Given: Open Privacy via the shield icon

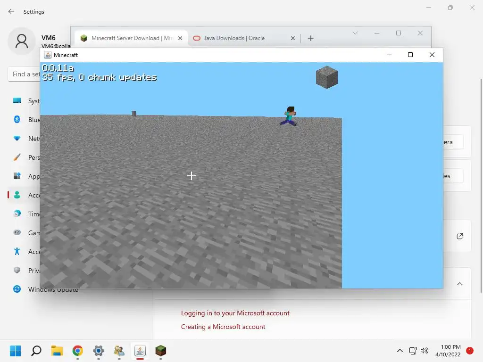Looking at the screenshot, I should pos(17,270).
